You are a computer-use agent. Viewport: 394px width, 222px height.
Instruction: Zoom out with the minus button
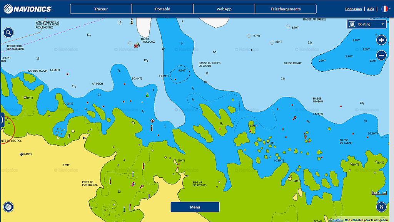[x=381, y=55]
